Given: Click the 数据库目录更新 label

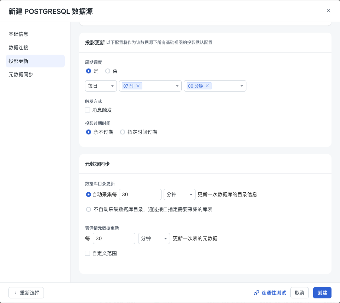Looking at the screenshot, I should pyautogui.click(x=100, y=184).
